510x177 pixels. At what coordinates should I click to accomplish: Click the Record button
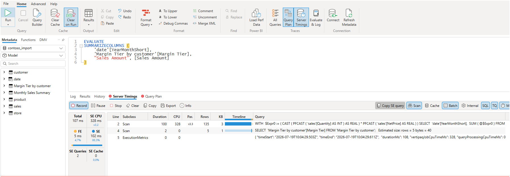click(x=79, y=105)
